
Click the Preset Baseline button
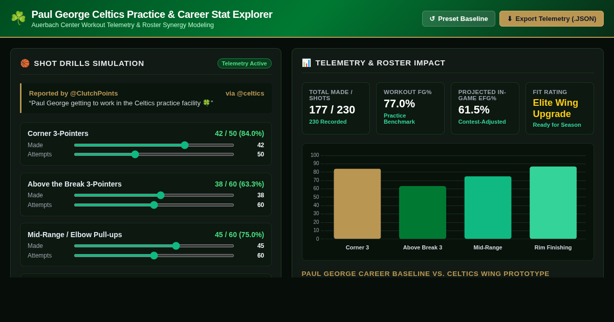(x=458, y=19)
